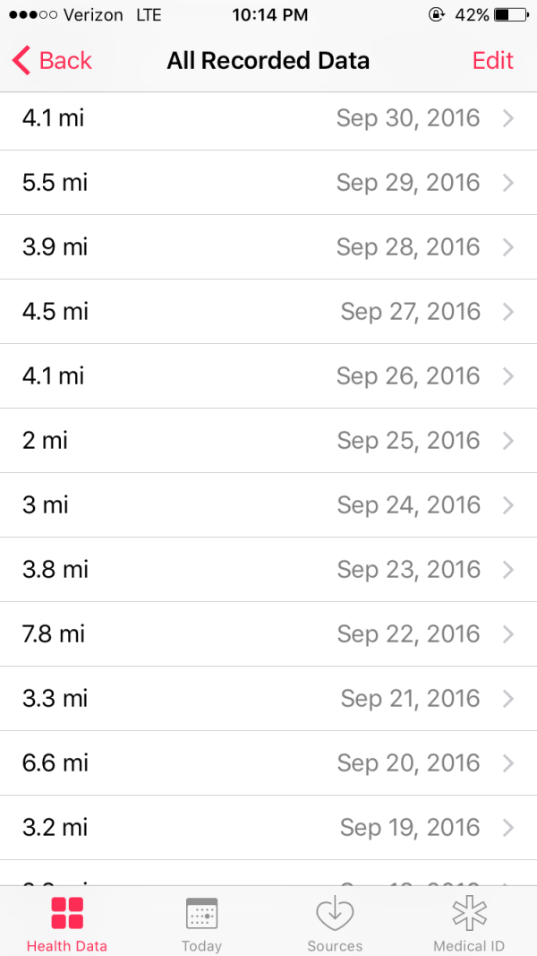
Task: Open the Today calendar icon
Action: coord(201,913)
